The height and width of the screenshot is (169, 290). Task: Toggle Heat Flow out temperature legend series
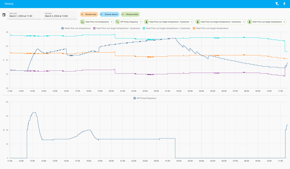tap(76, 28)
